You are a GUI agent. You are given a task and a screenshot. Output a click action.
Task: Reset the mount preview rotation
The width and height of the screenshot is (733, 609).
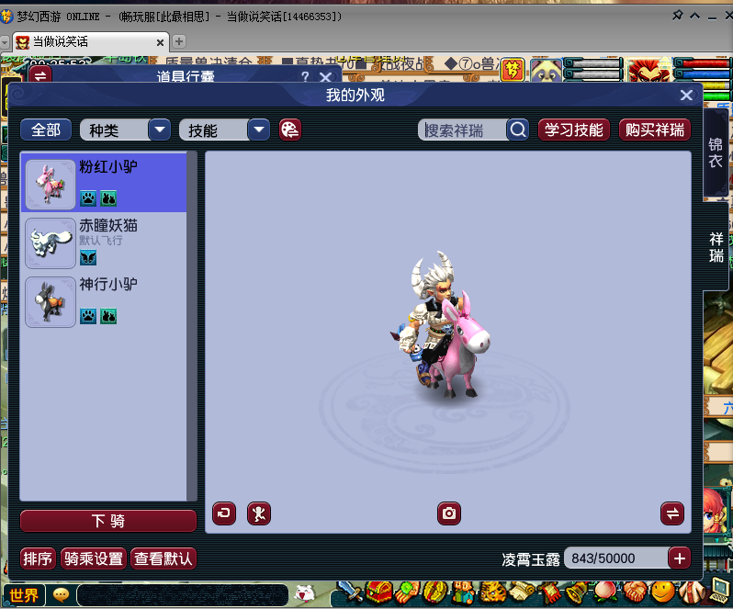[x=224, y=513]
